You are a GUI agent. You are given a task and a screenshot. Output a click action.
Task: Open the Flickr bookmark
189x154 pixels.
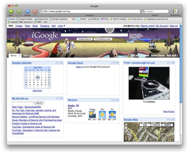(x=105, y=19)
